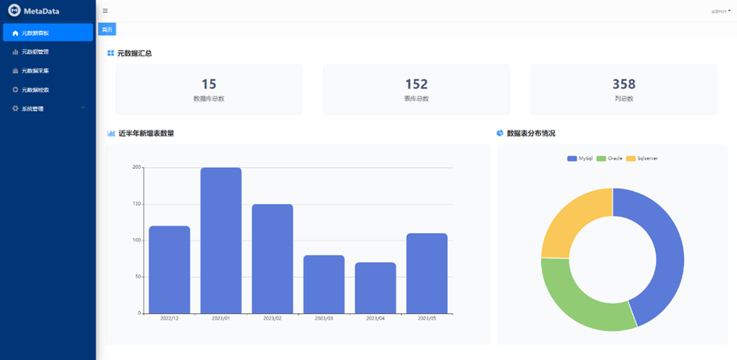Click the 数据库总数 summary card

tap(209, 90)
